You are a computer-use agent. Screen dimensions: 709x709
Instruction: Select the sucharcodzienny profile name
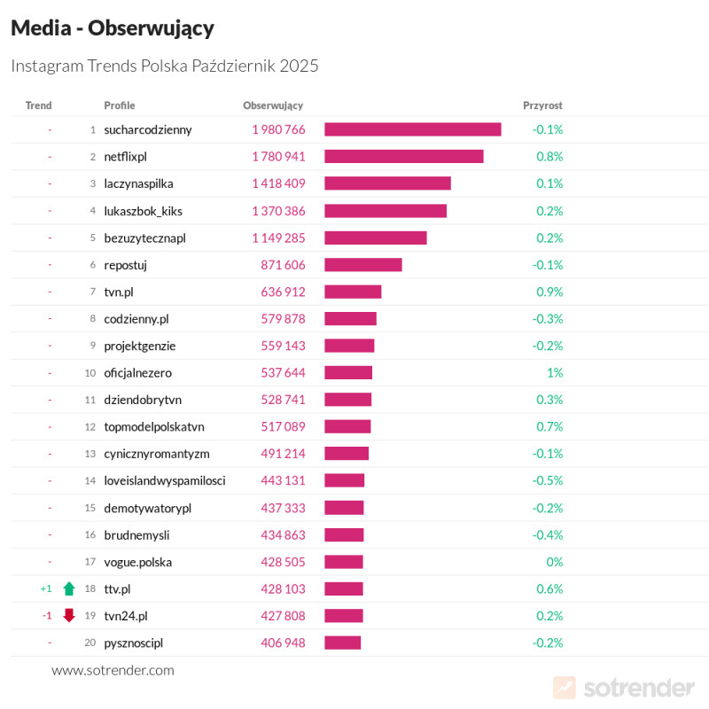pyautogui.click(x=147, y=129)
